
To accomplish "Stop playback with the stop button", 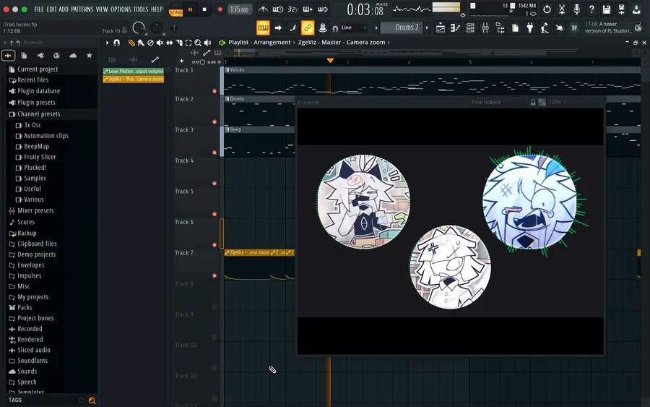I will click(204, 9).
